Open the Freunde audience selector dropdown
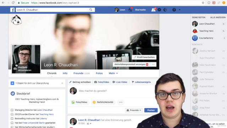The image size is (227, 128). pyautogui.click(x=134, y=110)
